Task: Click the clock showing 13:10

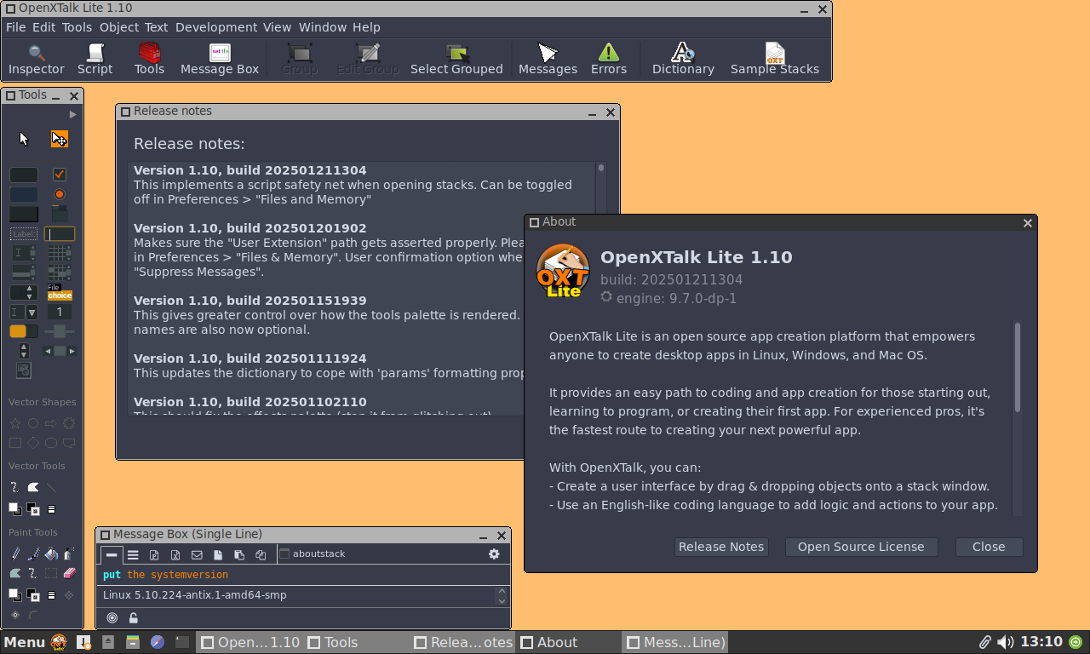Action: (1041, 642)
